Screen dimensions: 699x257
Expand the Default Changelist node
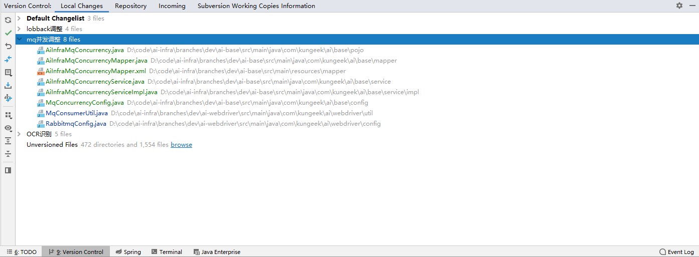click(x=19, y=19)
